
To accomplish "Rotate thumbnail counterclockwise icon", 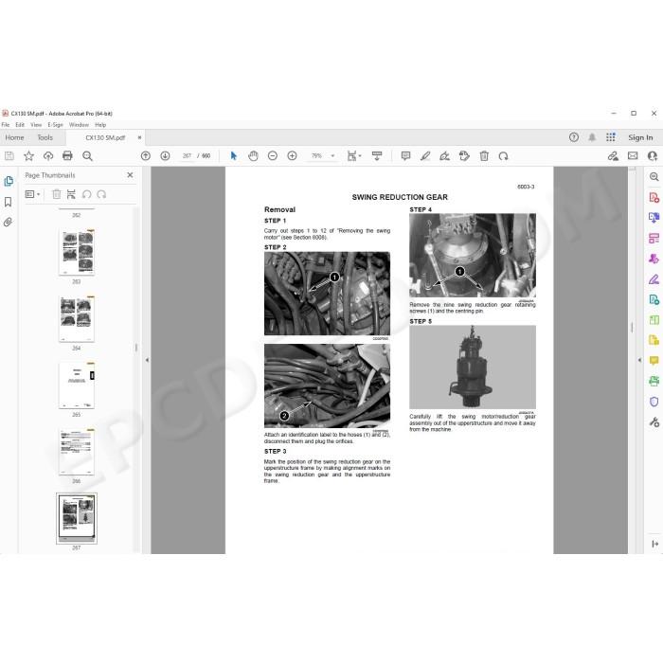I will click(87, 194).
